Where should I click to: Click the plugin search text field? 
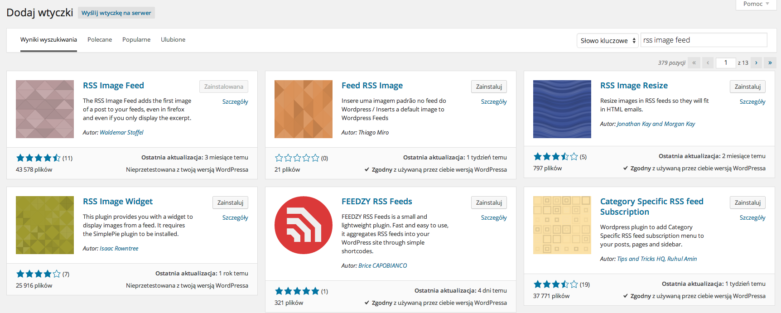[704, 40]
